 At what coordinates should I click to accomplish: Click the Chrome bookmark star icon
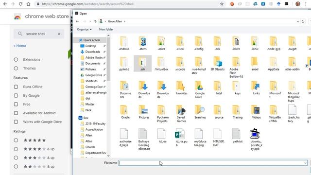click(222, 4)
